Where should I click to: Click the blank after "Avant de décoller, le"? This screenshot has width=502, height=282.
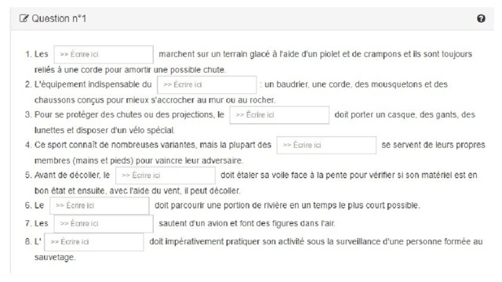(166, 175)
